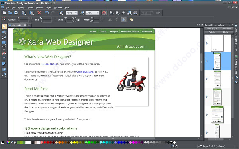Viewport: 239px width, 149px height.
Task: Click the publish website icon
Action: [x=135, y=13]
